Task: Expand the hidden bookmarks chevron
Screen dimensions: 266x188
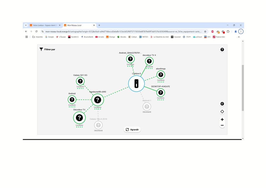Action: pyautogui.click(x=239, y=37)
